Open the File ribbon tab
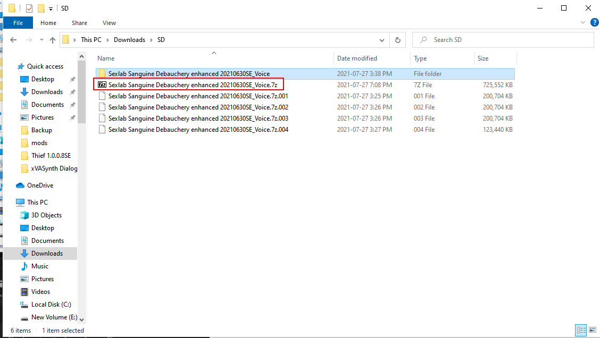600x338 pixels. pos(18,23)
